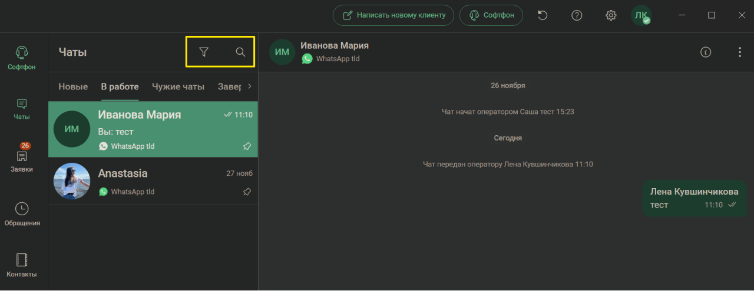Switch to the Новые tab
Screen dimensions: 754x291
[73, 86]
